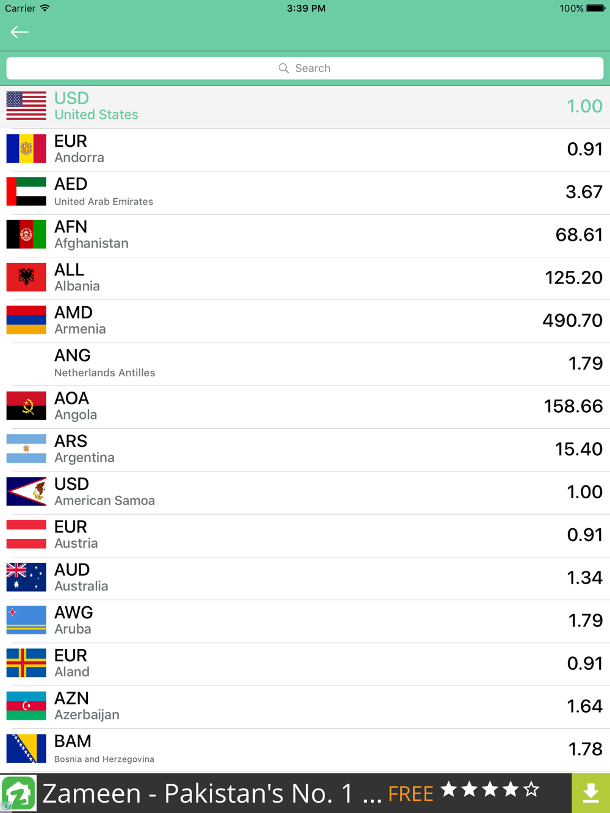Tap the Andorra flag icon
Screen dimensions: 610x813
click(26, 149)
